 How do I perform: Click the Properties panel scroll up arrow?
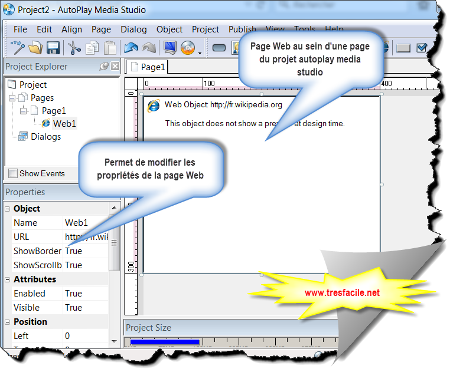pyautogui.click(x=114, y=208)
